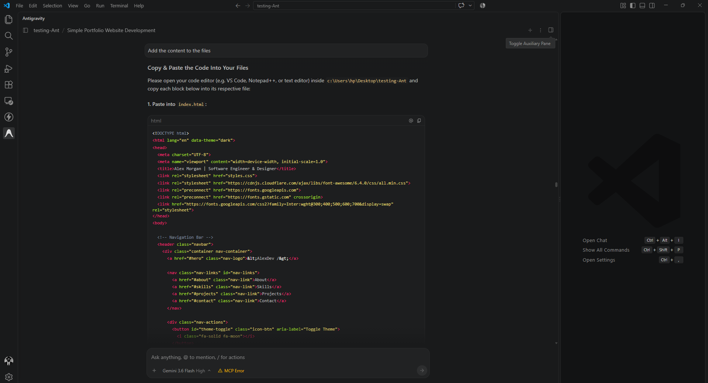
Task: Open the Extensions view
Action: 8,84
